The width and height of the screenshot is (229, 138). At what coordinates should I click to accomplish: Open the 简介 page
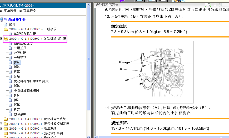12,24
